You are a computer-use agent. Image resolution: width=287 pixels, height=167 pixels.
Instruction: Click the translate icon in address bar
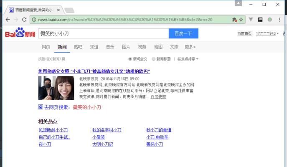[x=234, y=20]
